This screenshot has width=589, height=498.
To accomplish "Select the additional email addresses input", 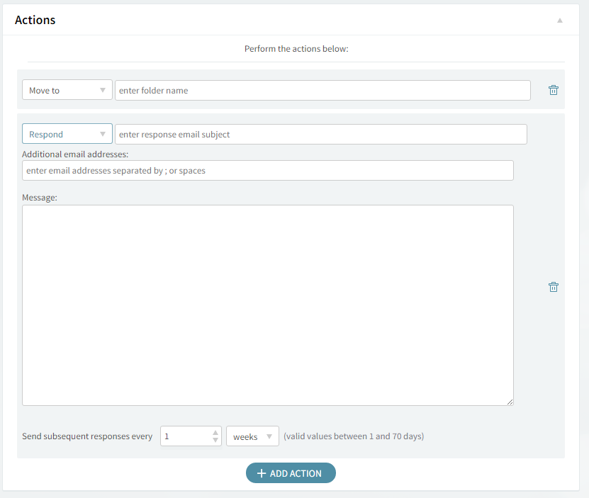I will pyautogui.click(x=267, y=171).
